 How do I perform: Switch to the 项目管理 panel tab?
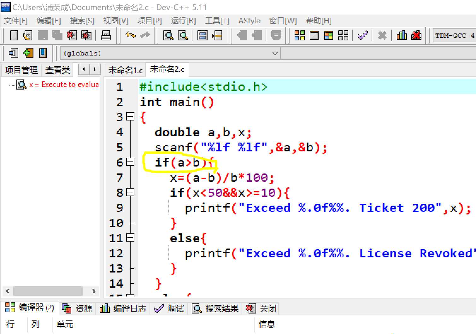tap(21, 70)
